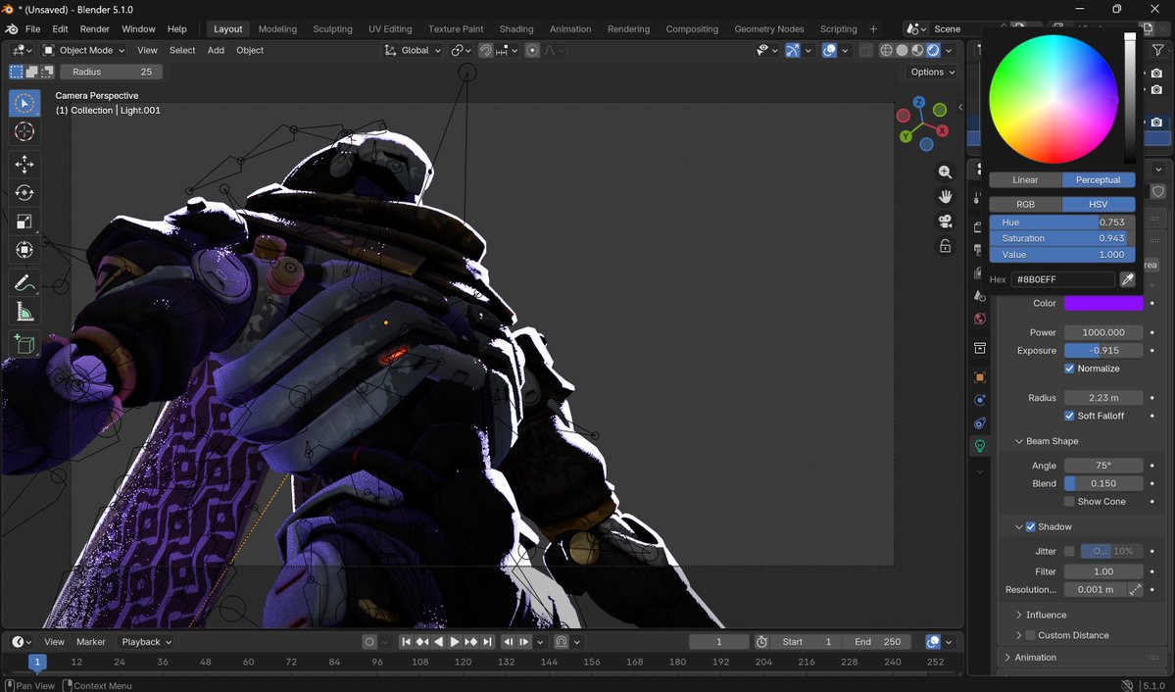Open the pivot point dropdown
1175x692 pixels.
461,50
